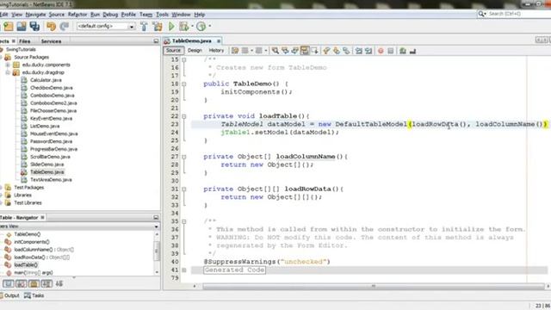The height and width of the screenshot is (310, 551).
Task: Minimize the Projects panel window group
Action: click(x=156, y=41)
